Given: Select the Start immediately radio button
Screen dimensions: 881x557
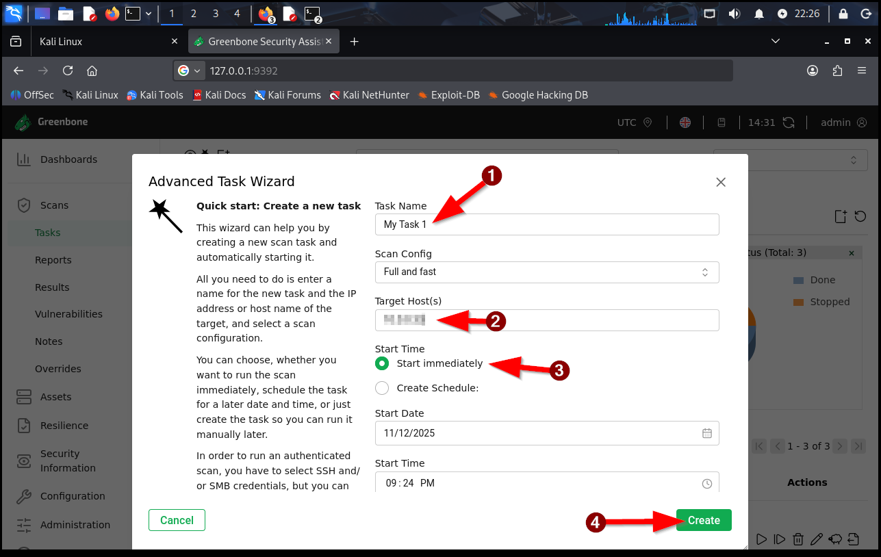Looking at the screenshot, I should pyautogui.click(x=383, y=363).
